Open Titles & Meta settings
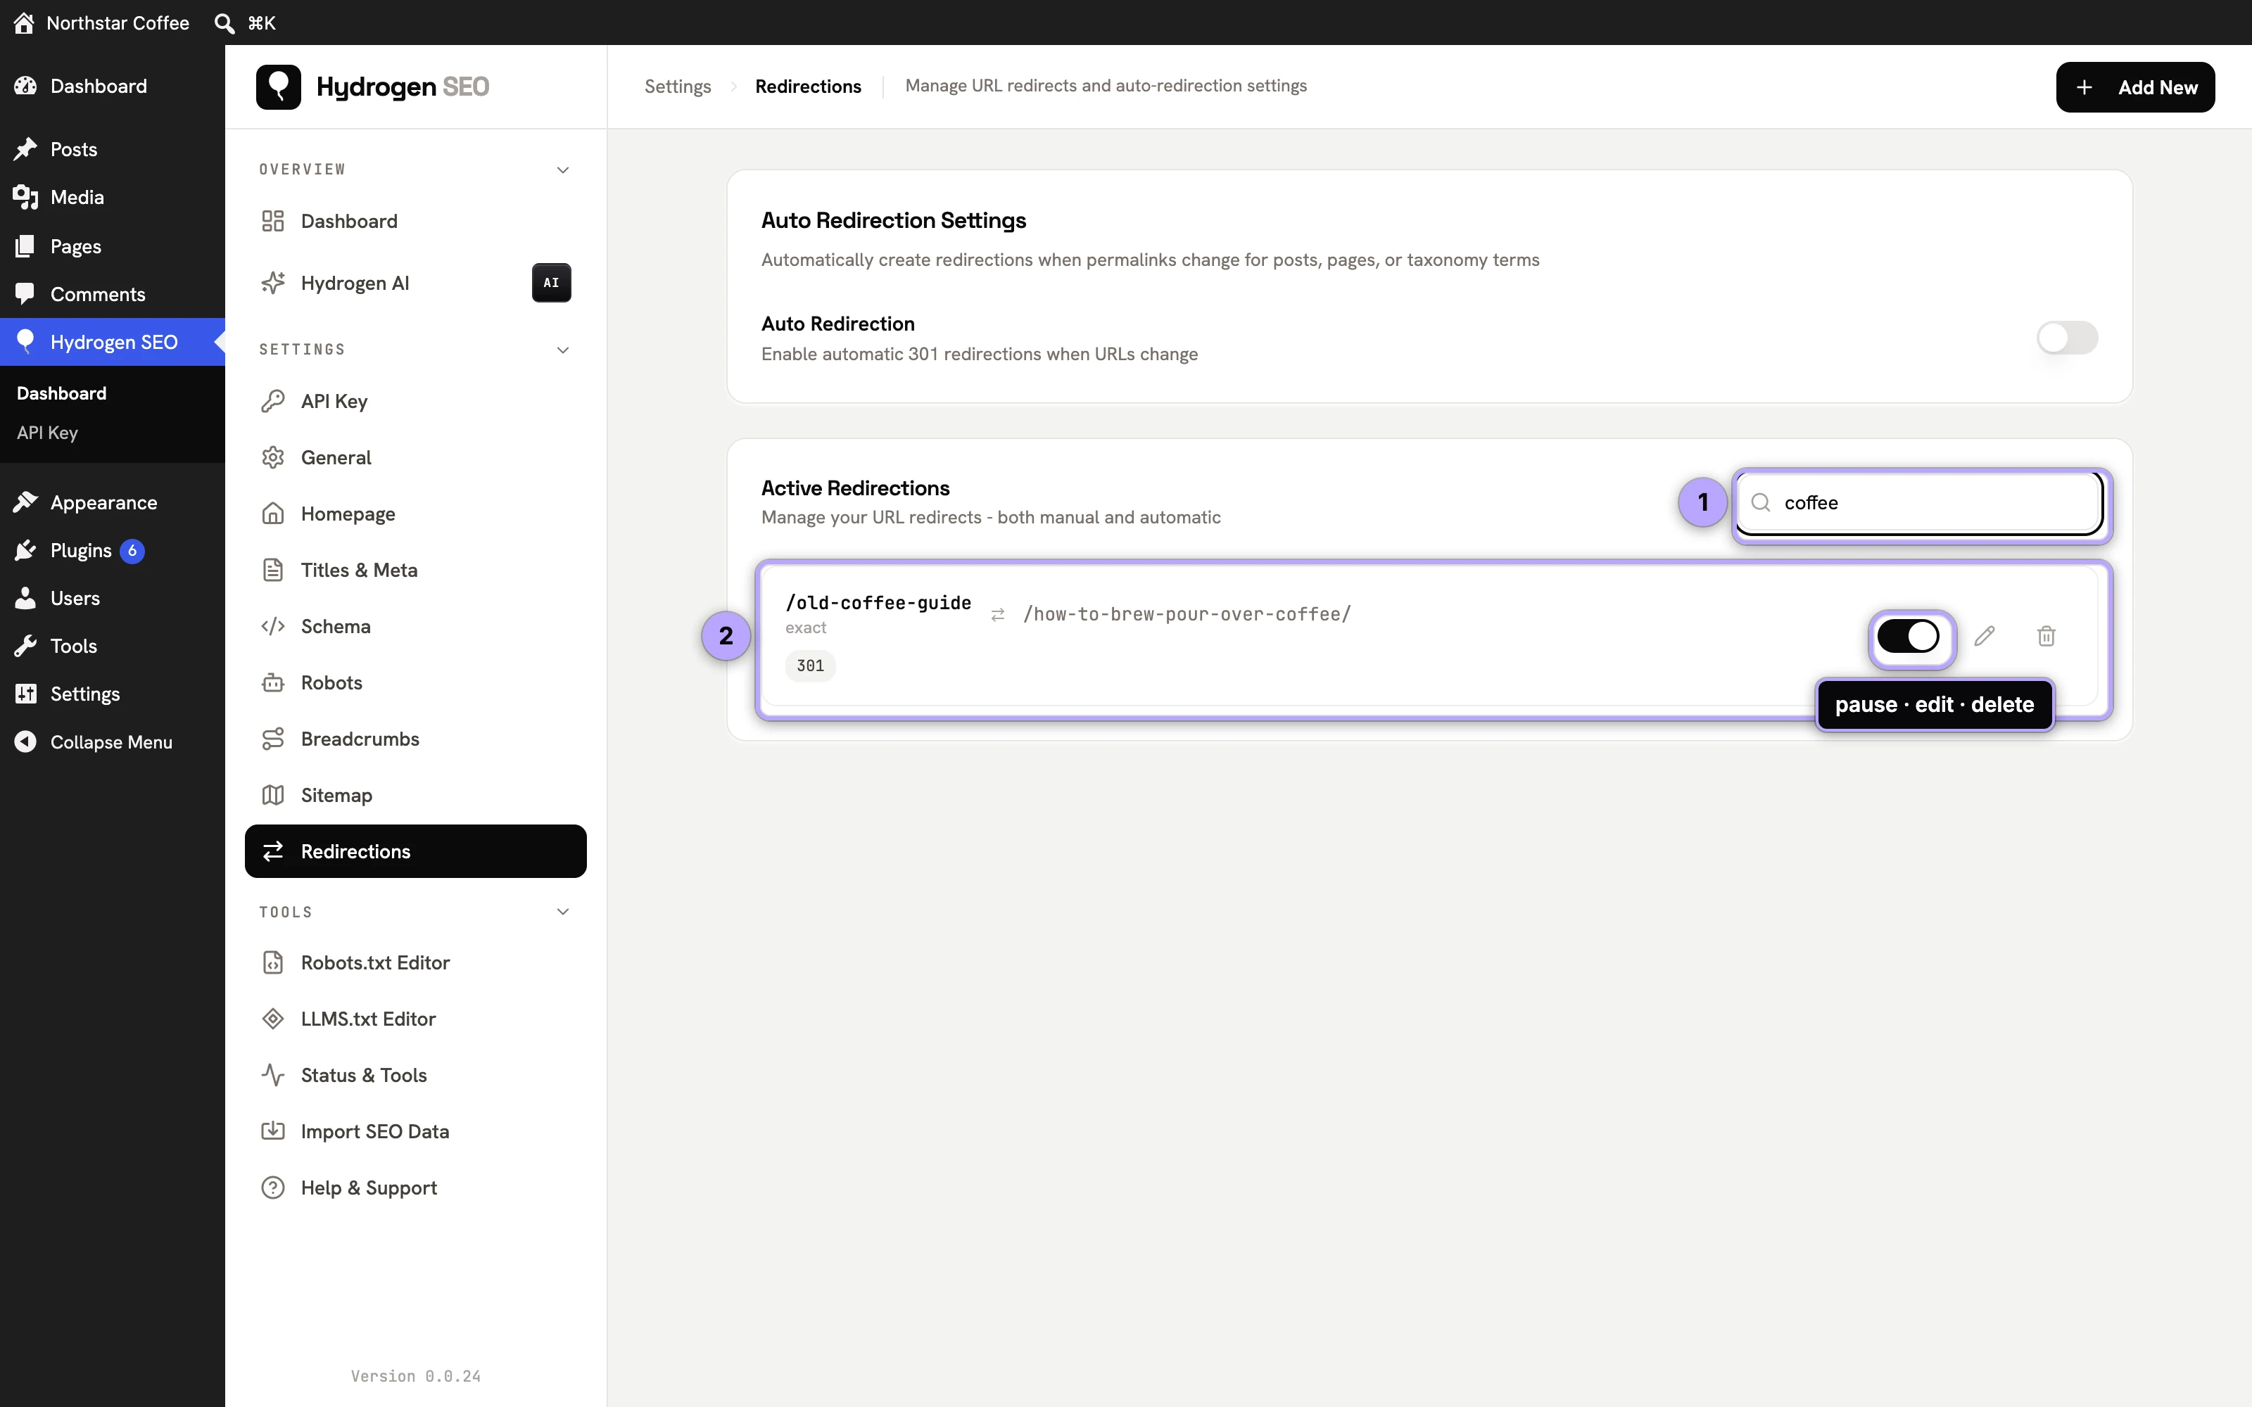The image size is (2252, 1407). point(415,571)
